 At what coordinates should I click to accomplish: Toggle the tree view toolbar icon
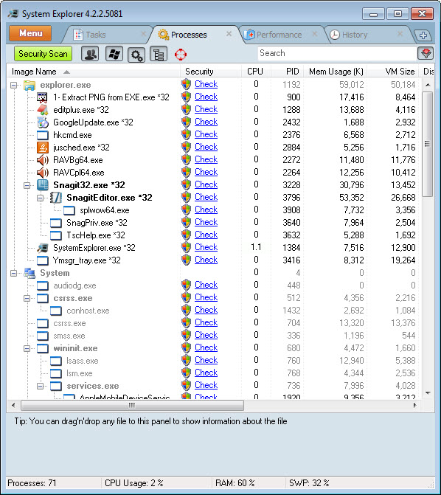(x=159, y=54)
